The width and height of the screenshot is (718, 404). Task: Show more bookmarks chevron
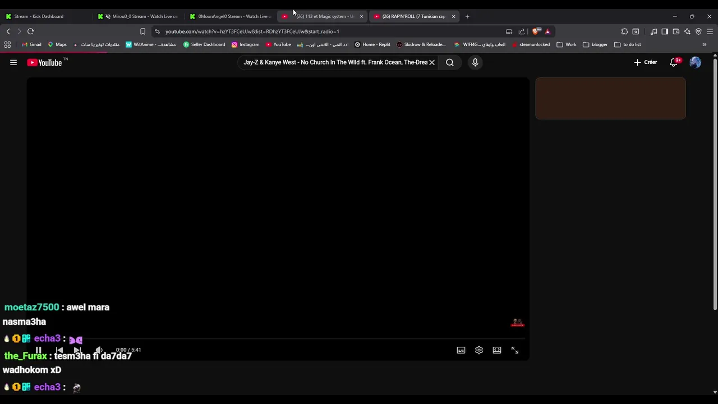click(x=705, y=44)
